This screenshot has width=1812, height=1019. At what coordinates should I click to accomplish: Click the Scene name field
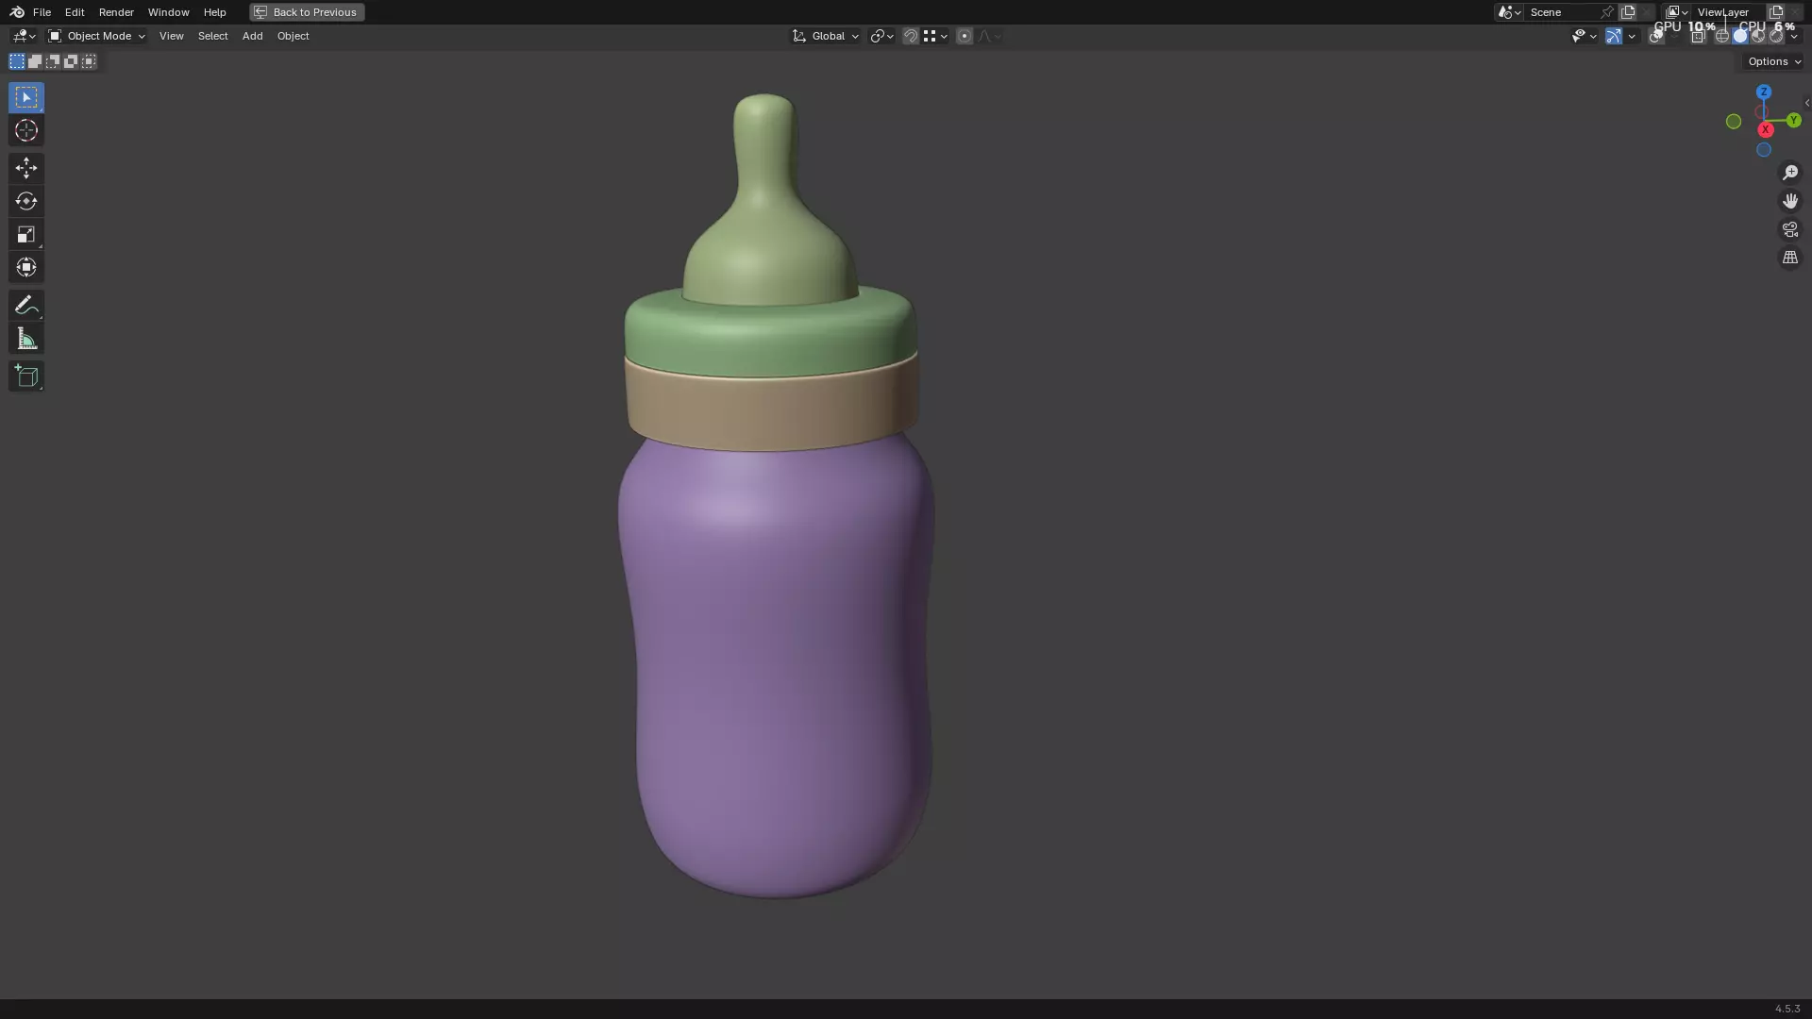click(1562, 12)
